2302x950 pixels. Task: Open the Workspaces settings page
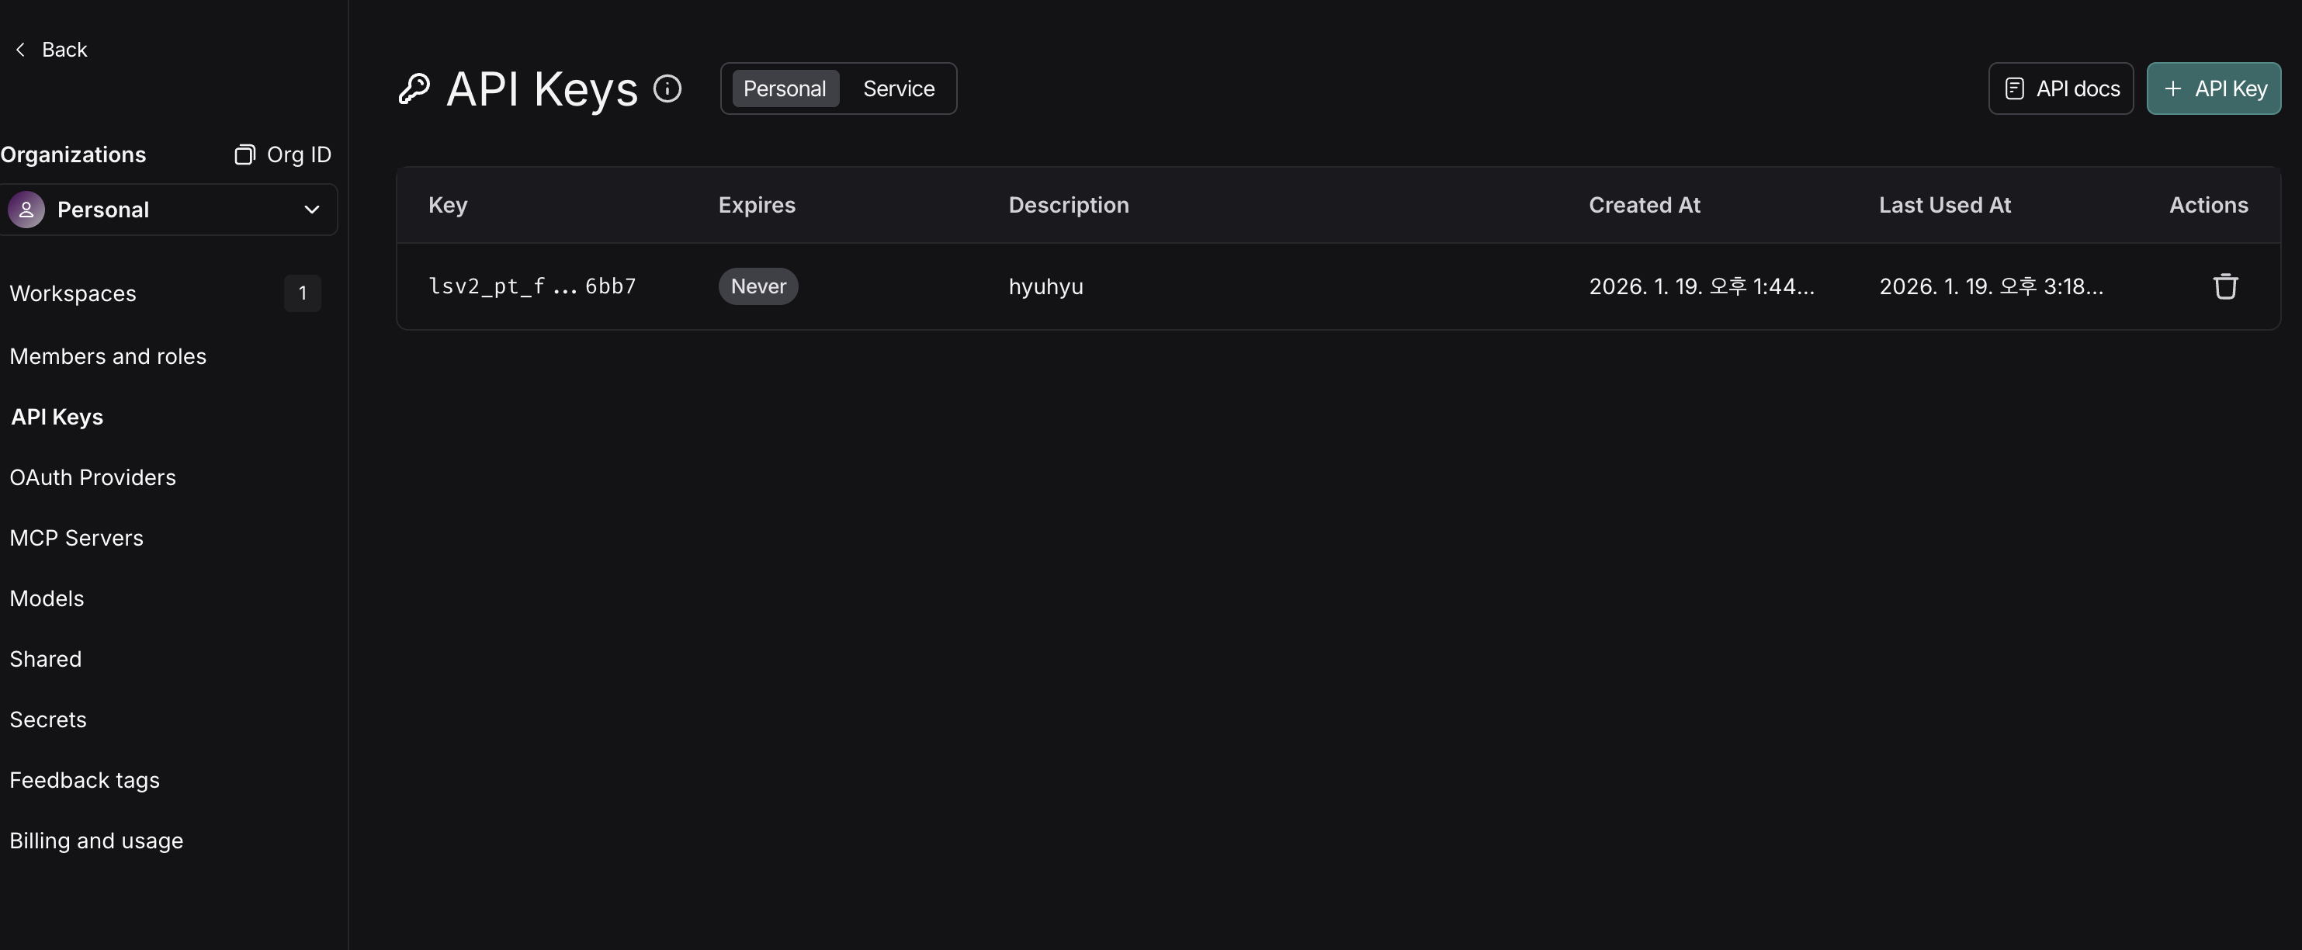(73, 293)
